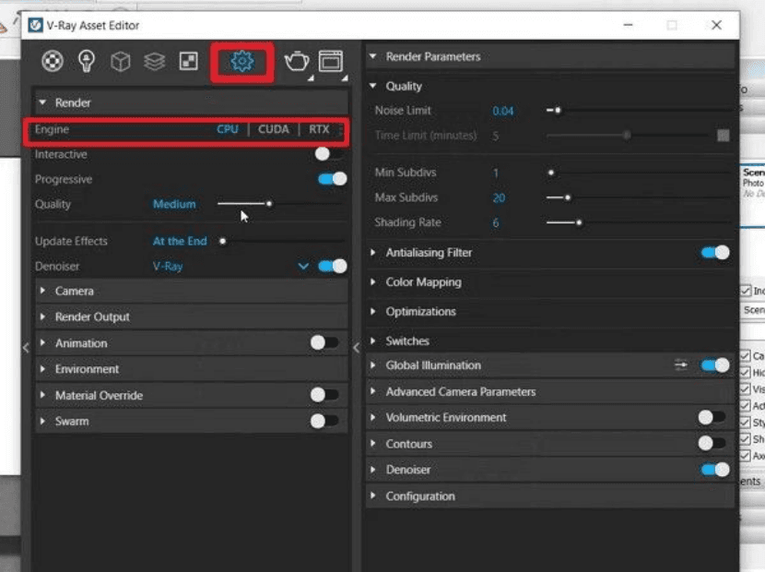Expand the Render Output section
The height and width of the screenshot is (572, 765).
(x=42, y=316)
